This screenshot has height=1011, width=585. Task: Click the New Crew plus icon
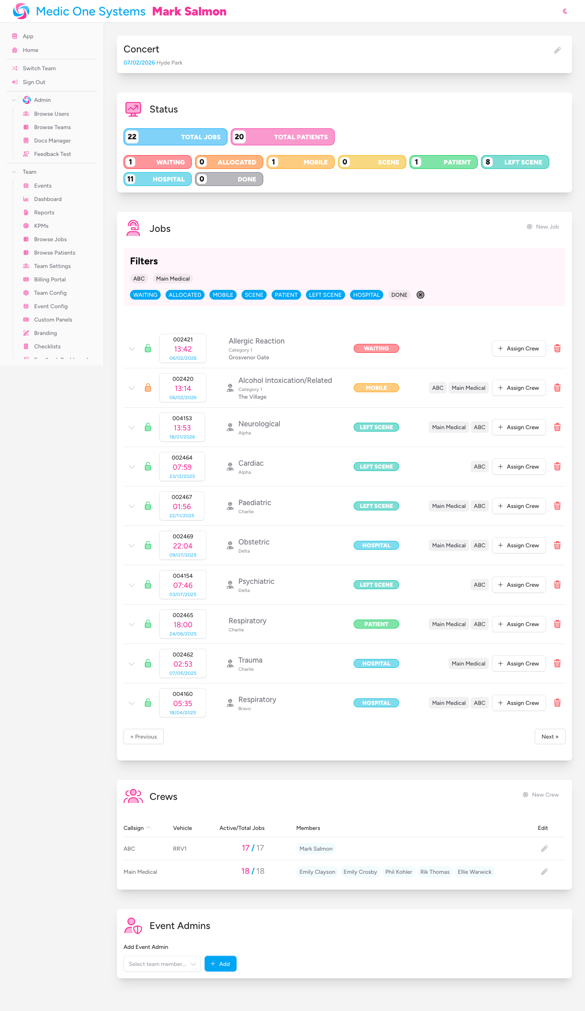tap(525, 795)
